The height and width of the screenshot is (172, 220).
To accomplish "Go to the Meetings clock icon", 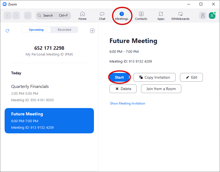I will (x=122, y=14).
